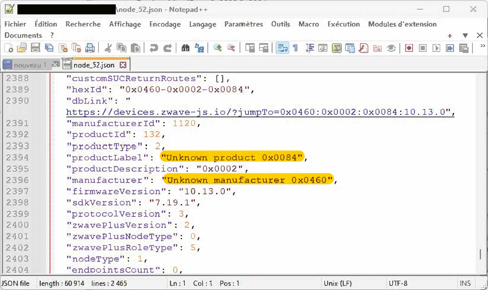Open the Fichier menu

point(15,24)
